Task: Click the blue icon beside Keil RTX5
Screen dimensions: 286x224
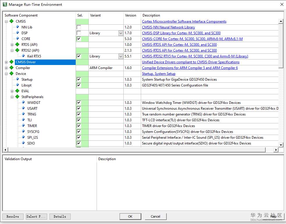Action: point(23,56)
